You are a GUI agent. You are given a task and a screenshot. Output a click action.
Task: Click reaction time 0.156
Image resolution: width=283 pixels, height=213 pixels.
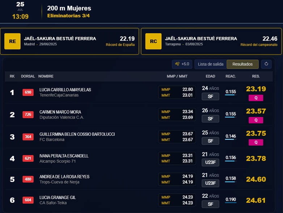[231, 157]
